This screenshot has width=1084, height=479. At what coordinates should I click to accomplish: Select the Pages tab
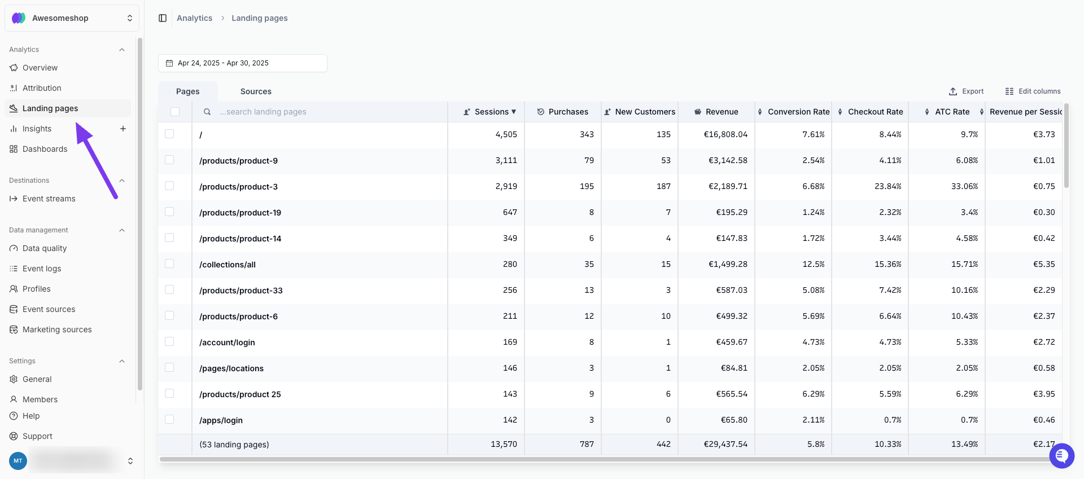click(x=188, y=91)
